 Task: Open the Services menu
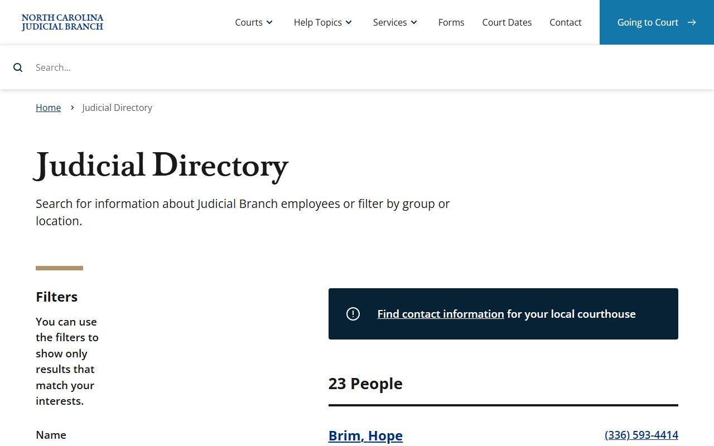[395, 22]
